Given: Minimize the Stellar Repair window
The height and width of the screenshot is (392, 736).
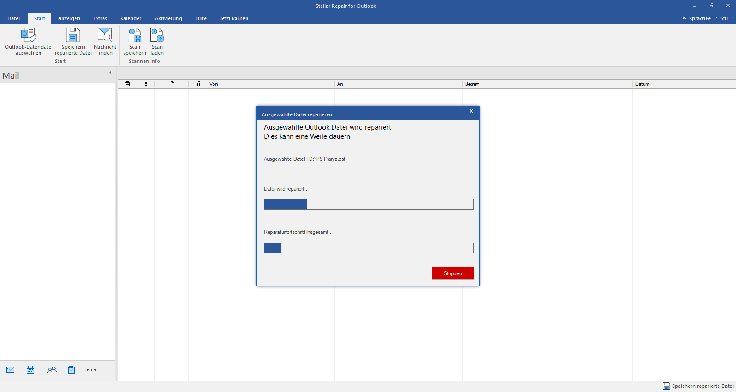Looking at the screenshot, I should 695,6.
